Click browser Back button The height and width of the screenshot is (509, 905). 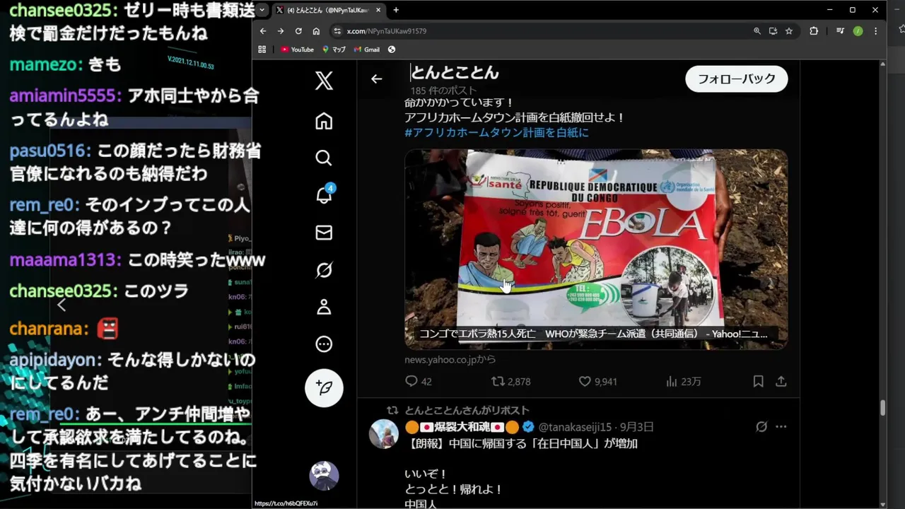point(263,31)
